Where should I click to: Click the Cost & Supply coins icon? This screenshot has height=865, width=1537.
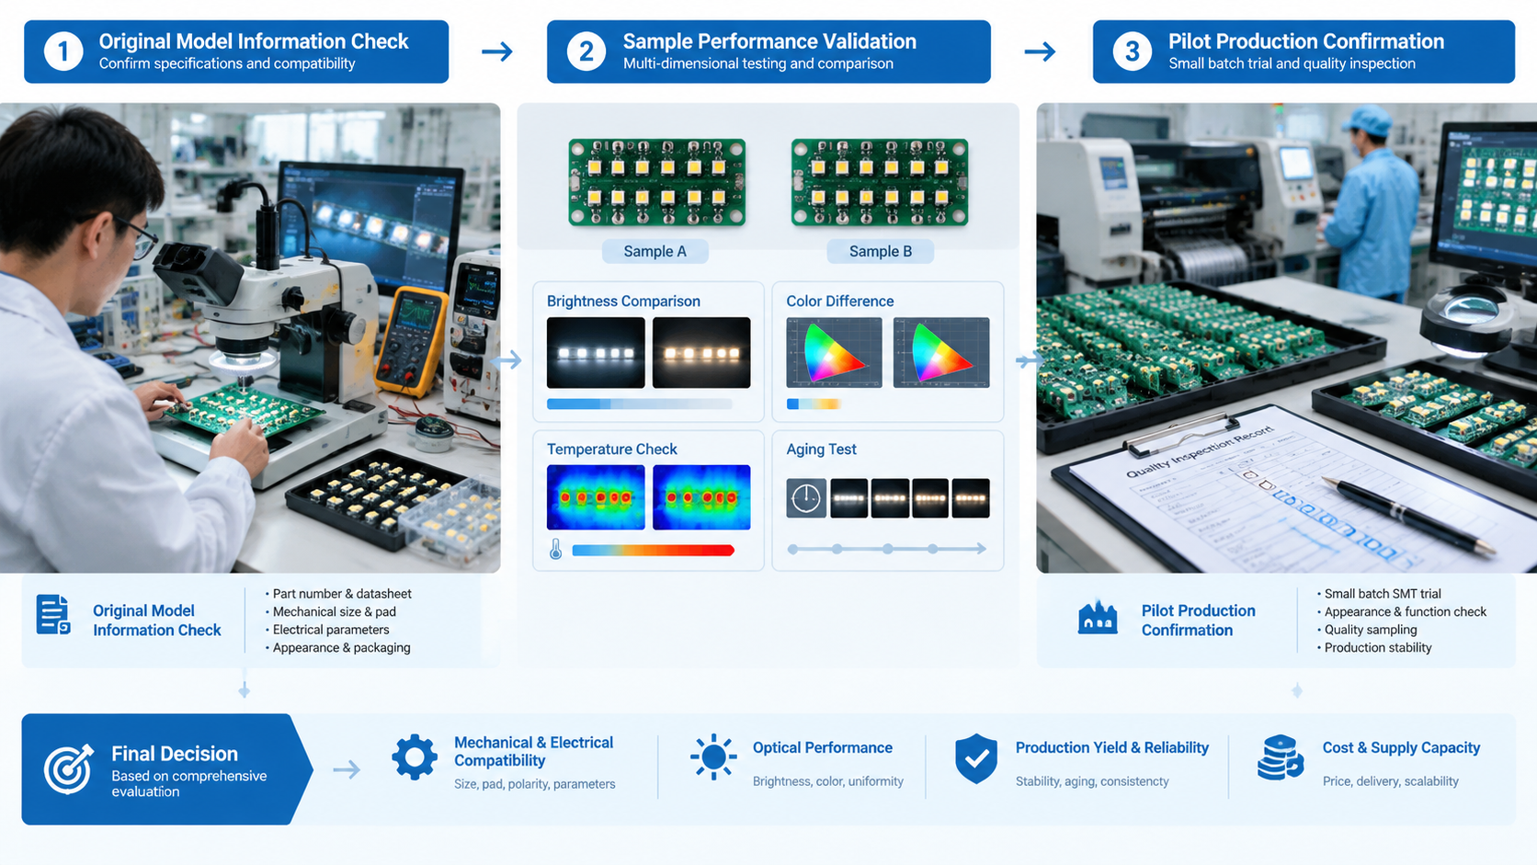[x=1280, y=757]
